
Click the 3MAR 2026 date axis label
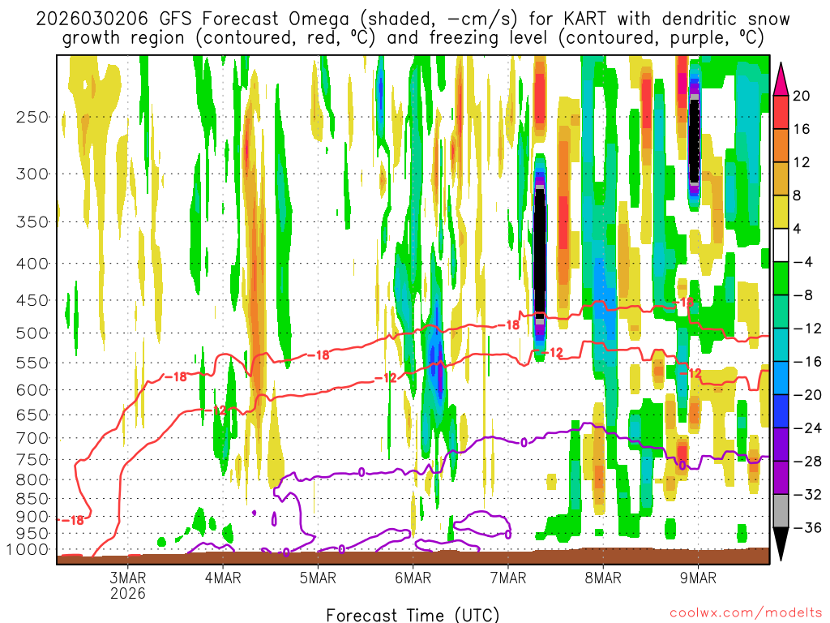point(127,585)
